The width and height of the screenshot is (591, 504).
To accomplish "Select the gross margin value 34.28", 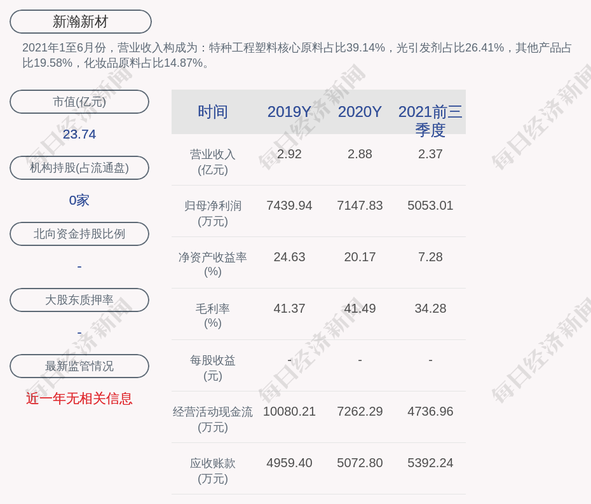I will pos(430,308).
